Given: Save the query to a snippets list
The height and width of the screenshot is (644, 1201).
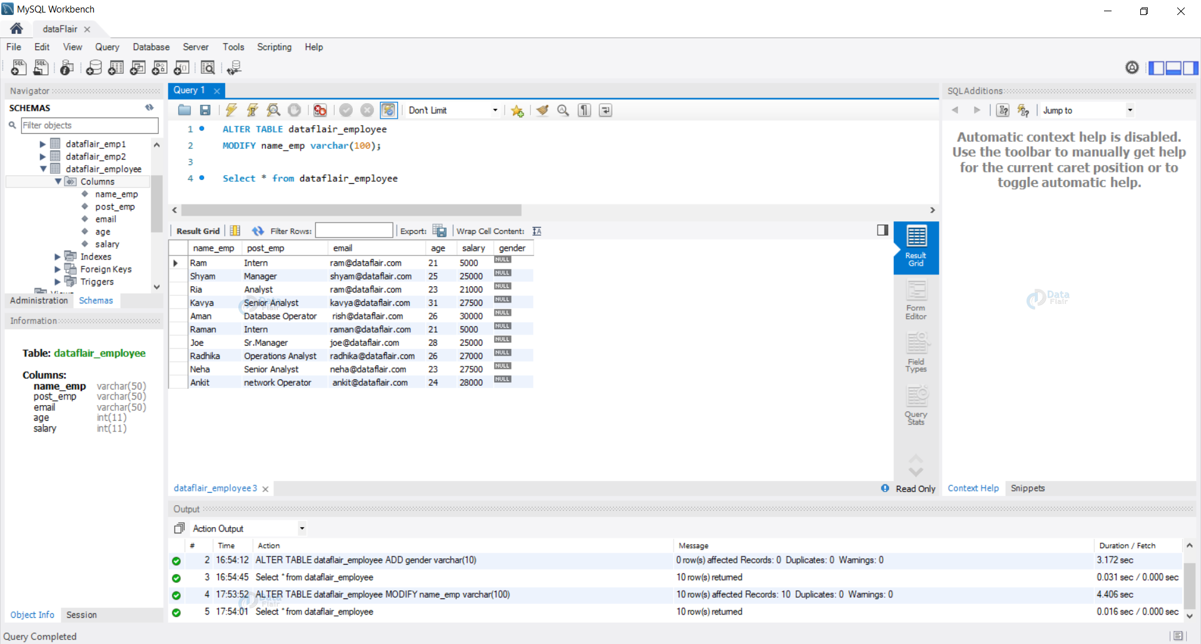Looking at the screenshot, I should [x=517, y=110].
